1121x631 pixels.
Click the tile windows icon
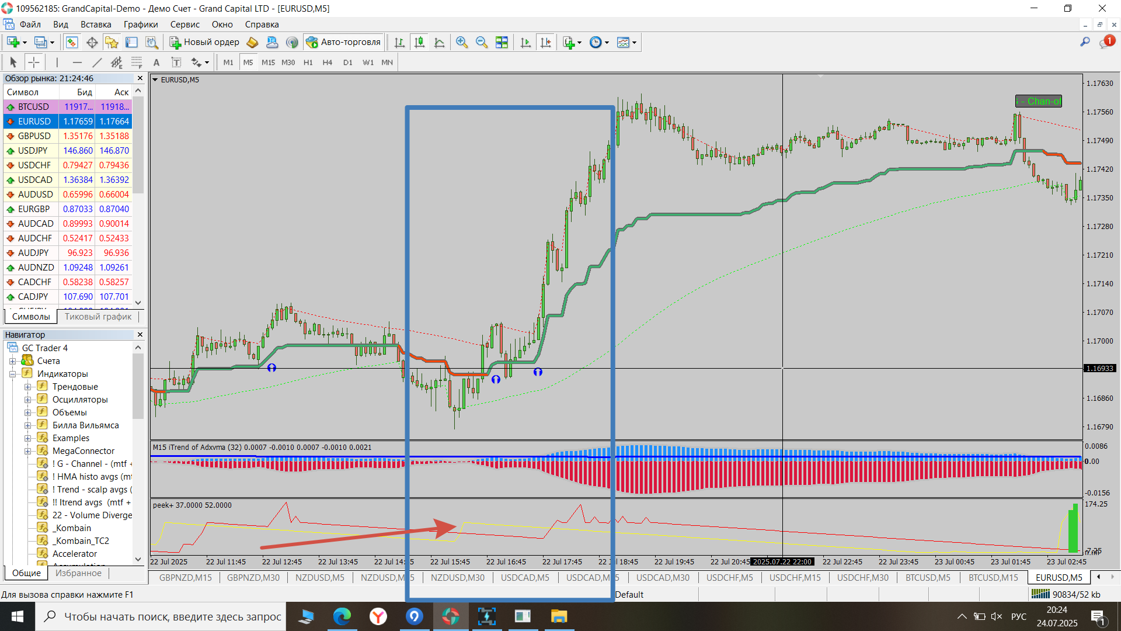click(x=502, y=42)
